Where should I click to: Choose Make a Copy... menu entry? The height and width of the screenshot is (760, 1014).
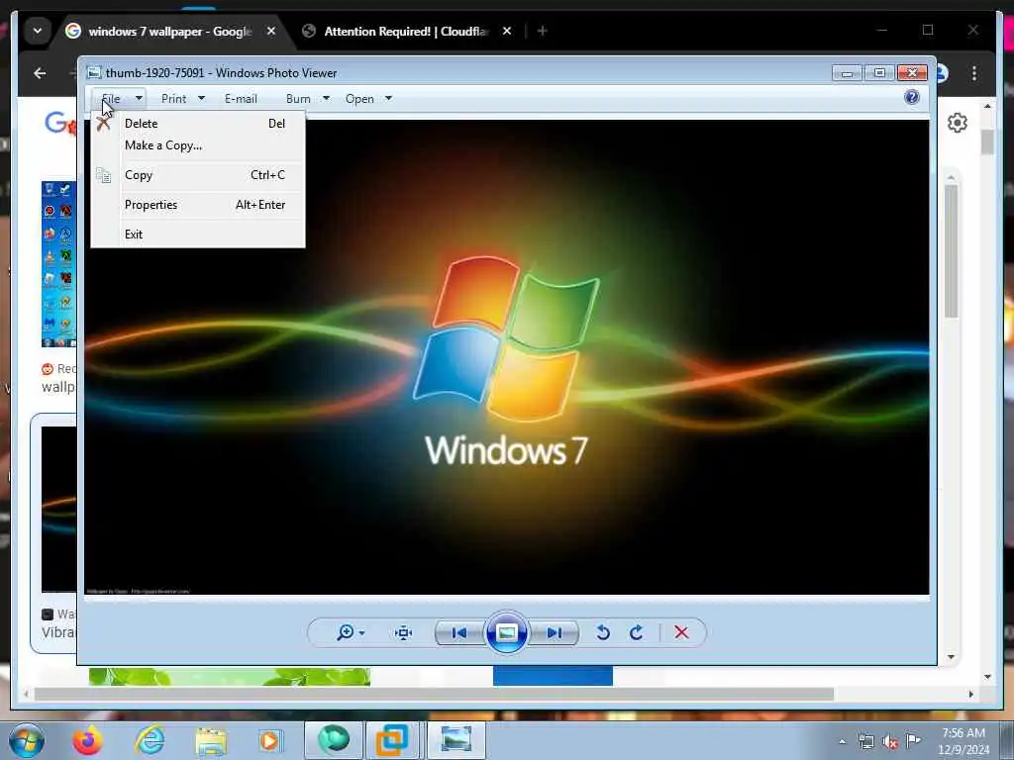(x=198, y=145)
